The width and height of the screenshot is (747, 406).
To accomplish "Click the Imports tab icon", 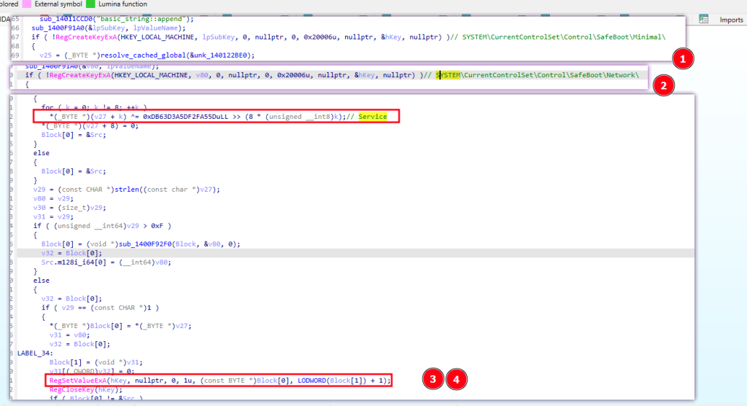I will click(x=703, y=19).
